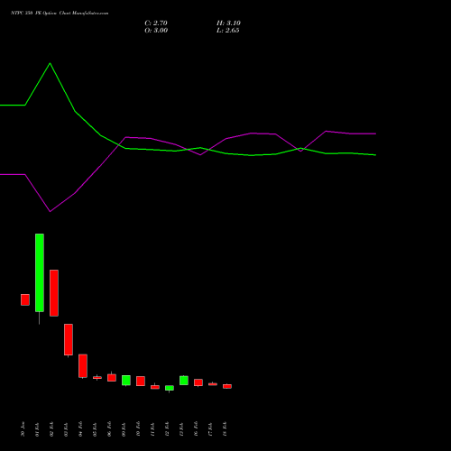This screenshot has width=451, height=451.
Task: Click the low value 'L: 2.65'
Action: point(228,31)
